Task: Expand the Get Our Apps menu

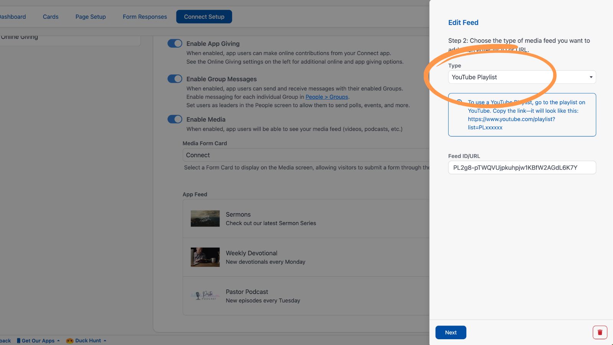Action: point(38,340)
